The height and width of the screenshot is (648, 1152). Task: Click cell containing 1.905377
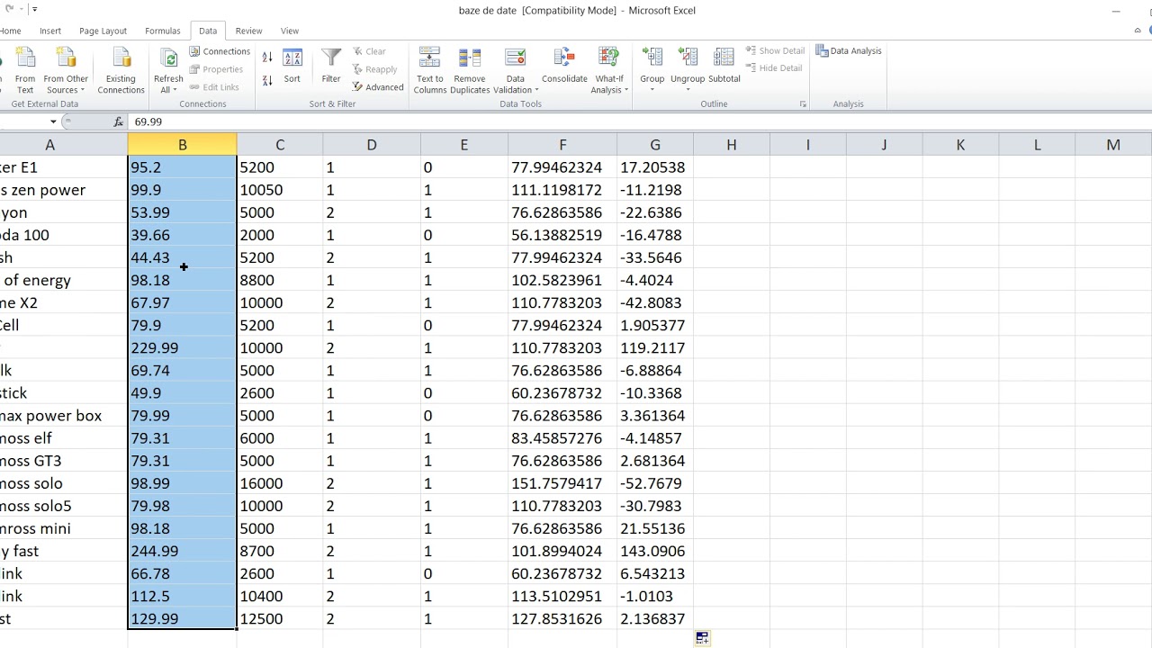point(655,325)
